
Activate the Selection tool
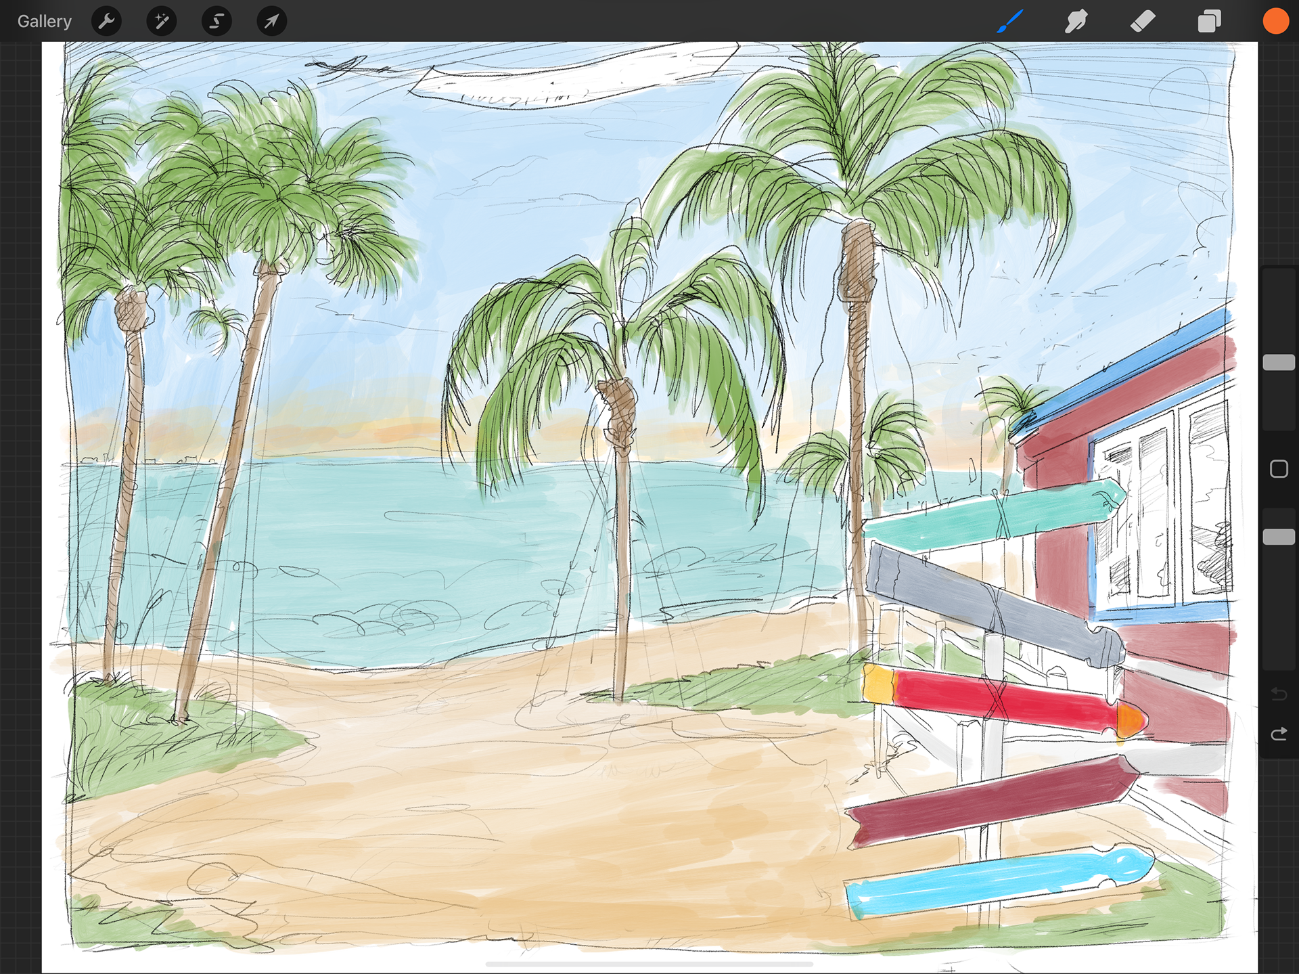216,22
